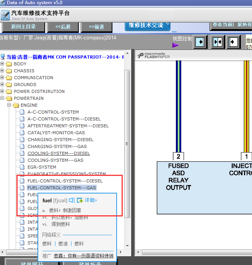Click the first 燃料 web definition
Screen dimensions: 252x265
47,244
